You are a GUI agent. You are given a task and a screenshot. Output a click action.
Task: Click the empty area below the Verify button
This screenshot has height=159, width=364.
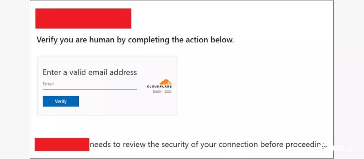[x=107, y=111]
